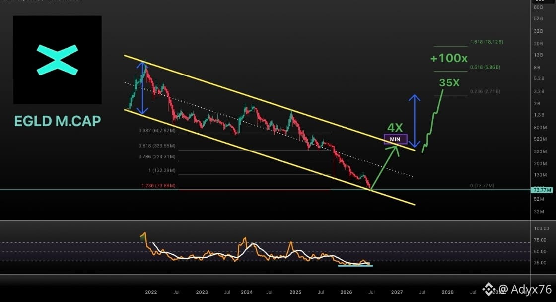Click the 130M price scale label
Screen dimensions: 556x302
540,175
